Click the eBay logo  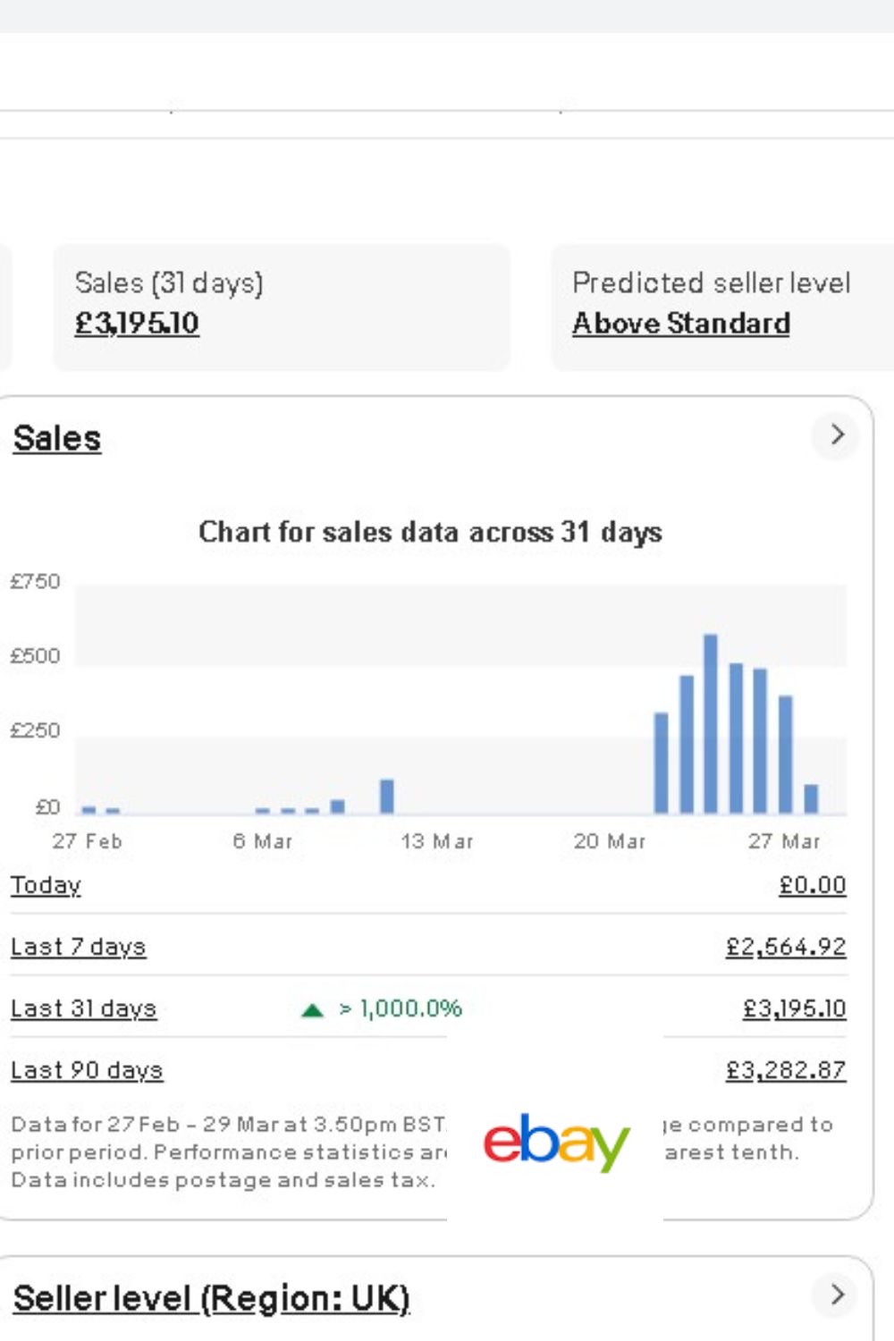[556, 1142]
